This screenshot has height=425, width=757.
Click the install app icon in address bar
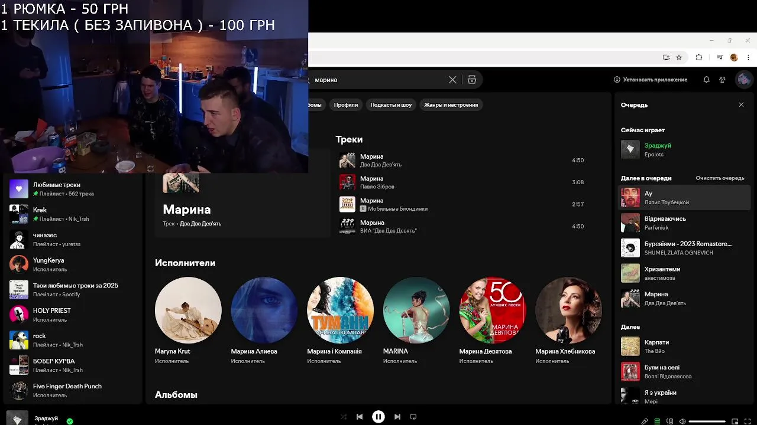[x=667, y=57]
